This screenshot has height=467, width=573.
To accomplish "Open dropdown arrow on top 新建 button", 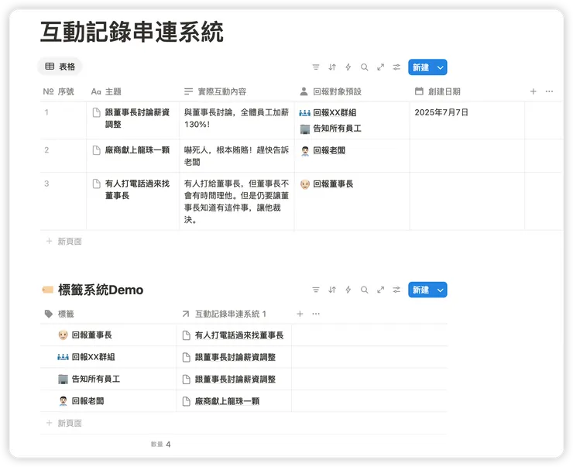I will [441, 67].
